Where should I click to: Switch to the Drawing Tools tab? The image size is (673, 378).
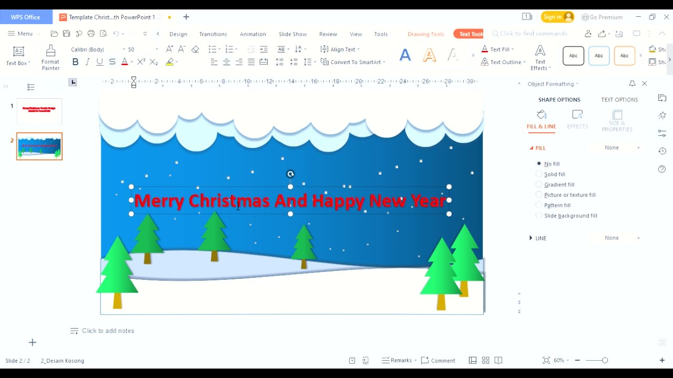coord(426,34)
